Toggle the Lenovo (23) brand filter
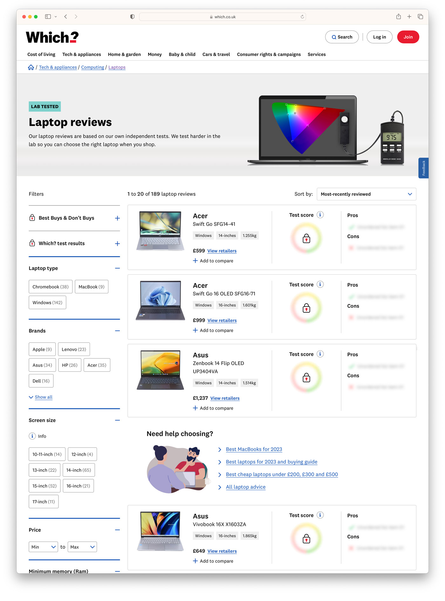This screenshot has height=601, width=445. pos(74,349)
